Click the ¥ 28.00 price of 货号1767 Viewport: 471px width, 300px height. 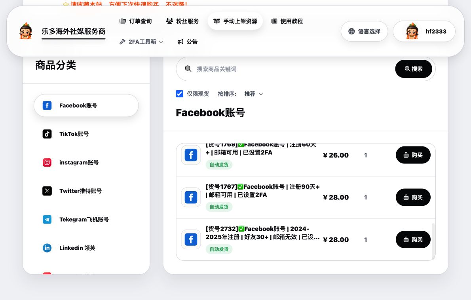pos(336,197)
